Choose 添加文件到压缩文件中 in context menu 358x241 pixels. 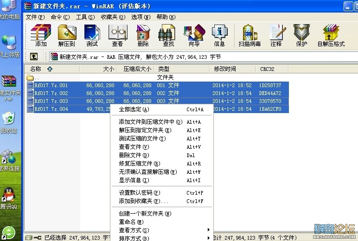(x=162, y=122)
